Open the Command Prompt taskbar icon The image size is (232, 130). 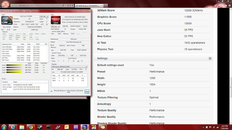49,127
